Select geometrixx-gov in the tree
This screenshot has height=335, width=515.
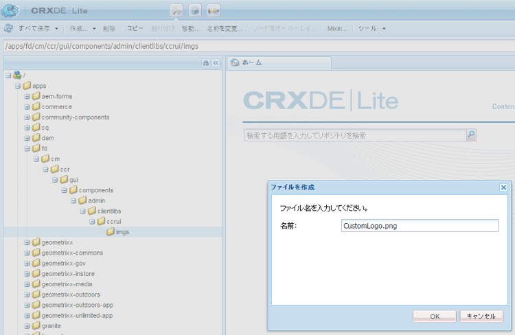click(x=64, y=264)
